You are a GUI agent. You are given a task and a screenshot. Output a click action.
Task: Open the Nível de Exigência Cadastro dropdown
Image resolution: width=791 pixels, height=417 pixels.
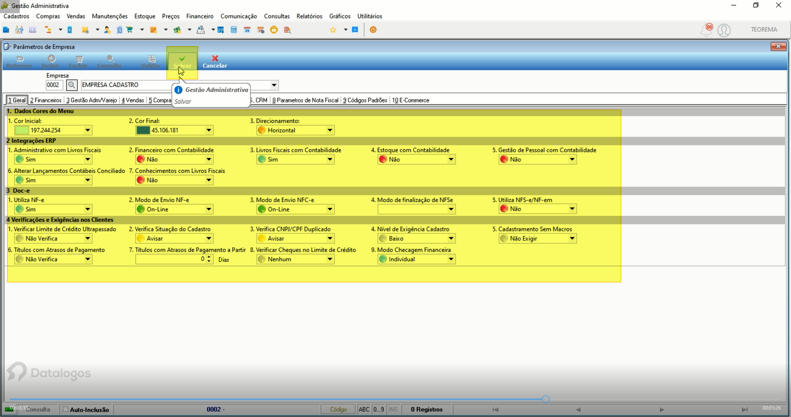451,238
